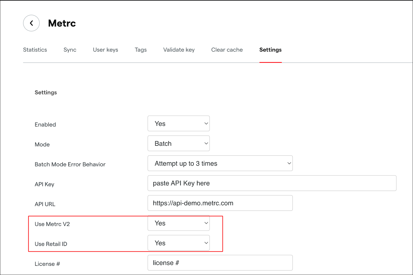413x275 pixels.
Task: Click the License # label
Action: point(47,264)
